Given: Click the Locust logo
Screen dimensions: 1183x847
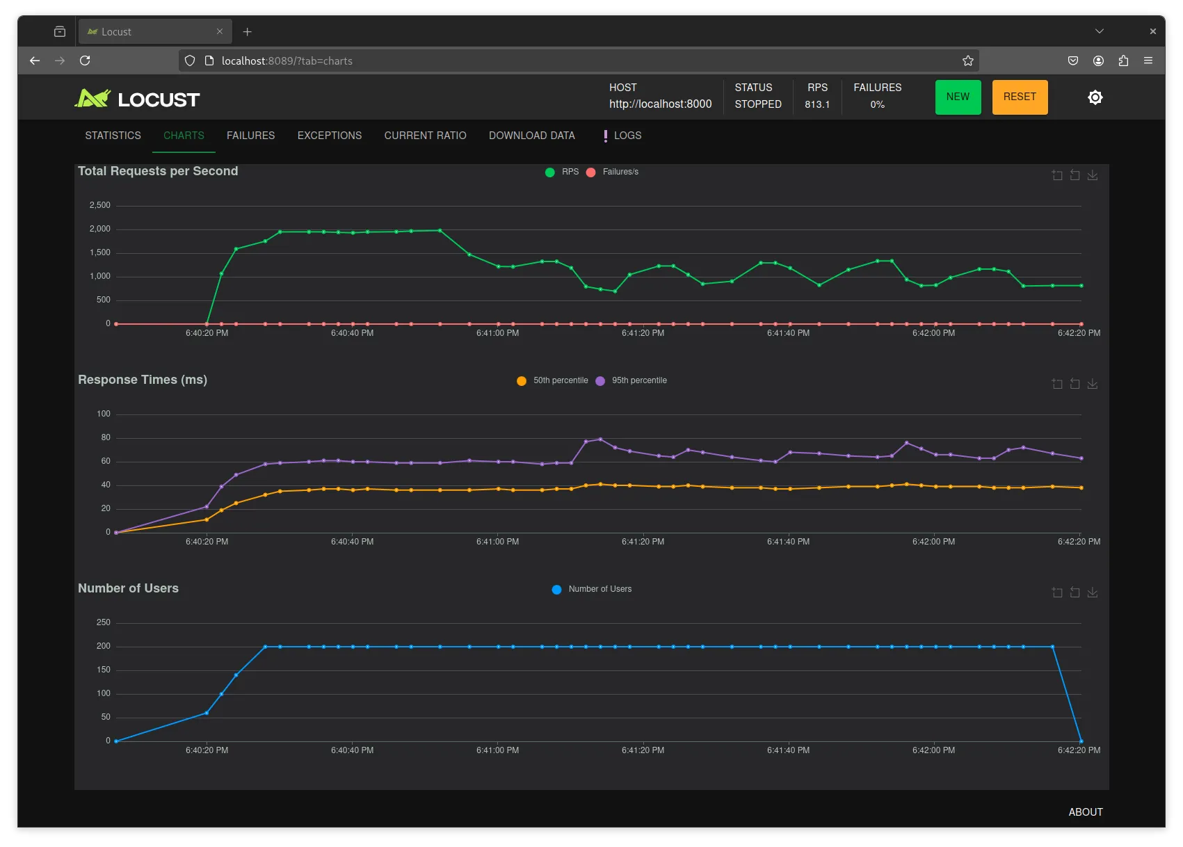Looking at the screenshot, I should [137, 99].
